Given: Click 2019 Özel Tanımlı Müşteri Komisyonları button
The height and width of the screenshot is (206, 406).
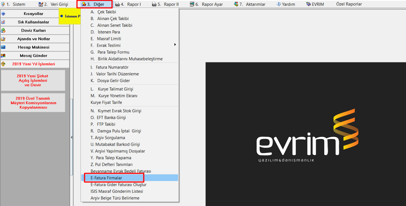Looking at the screenshot, I should [33, 103].
